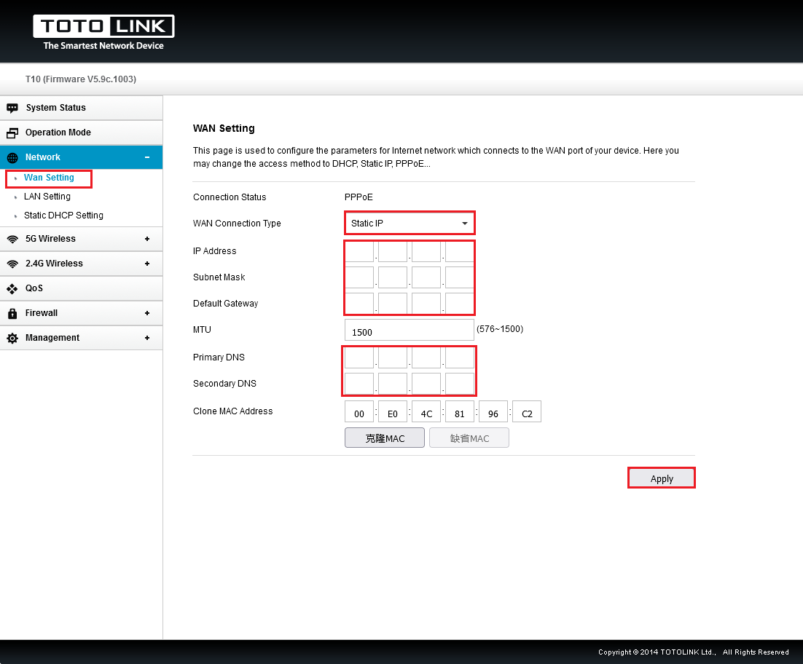
Task: Click the Firewall lock icon
Action: tap(12, 313)
